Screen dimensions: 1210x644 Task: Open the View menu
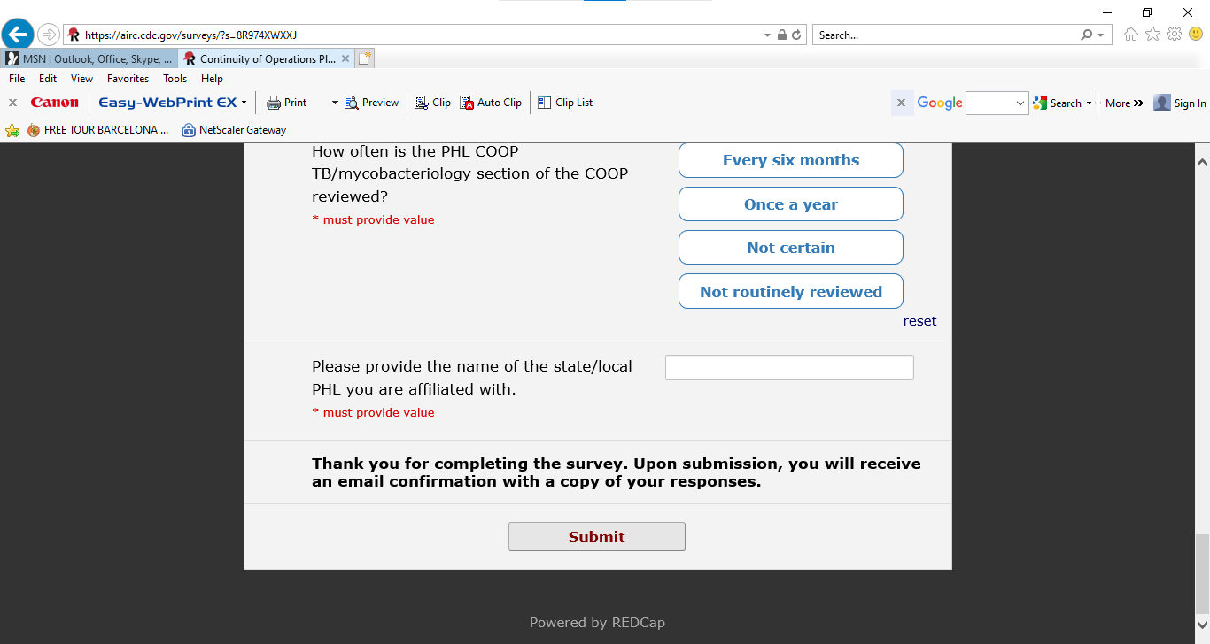tap(81, 79)
